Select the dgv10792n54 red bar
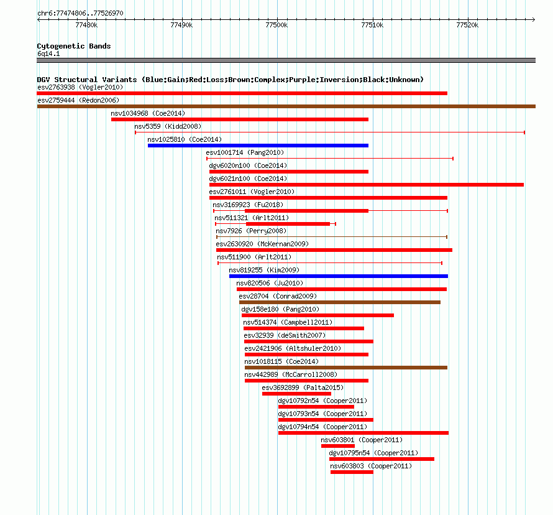 [x=316, y=407]
